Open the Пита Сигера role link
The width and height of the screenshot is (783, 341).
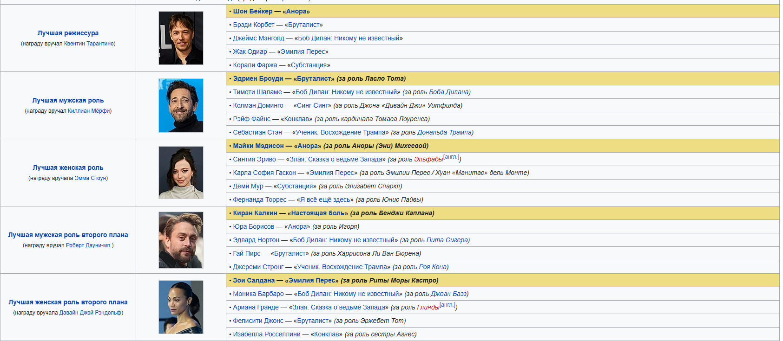click(447, 240)
